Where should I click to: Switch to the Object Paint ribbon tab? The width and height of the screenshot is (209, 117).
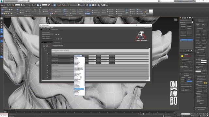click(x=27, y=8)
